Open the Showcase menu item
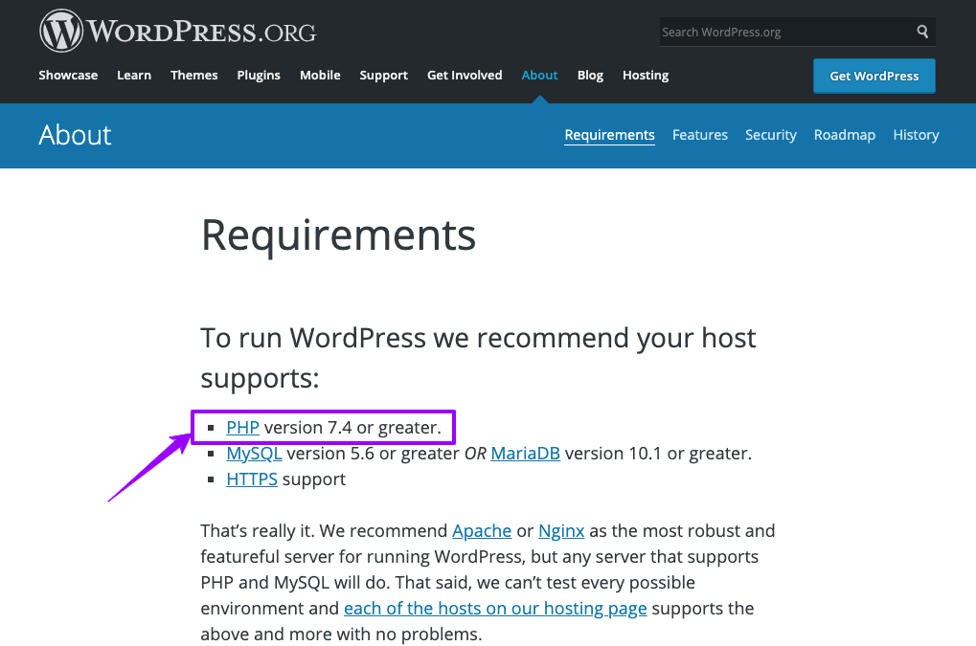Screen dimensions: 976x646 (68, 75)
